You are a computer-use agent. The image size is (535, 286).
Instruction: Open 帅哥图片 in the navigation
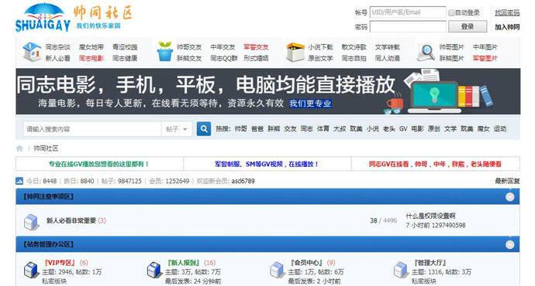[452, 47]
